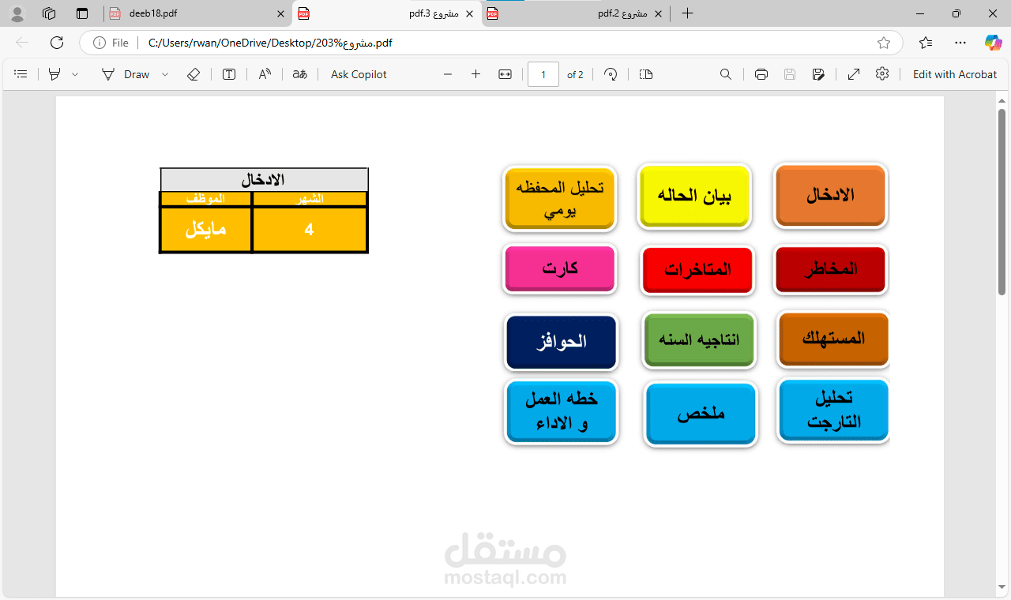
Task: Zoom in the PDF page
Action: click(x=475, y=74)
